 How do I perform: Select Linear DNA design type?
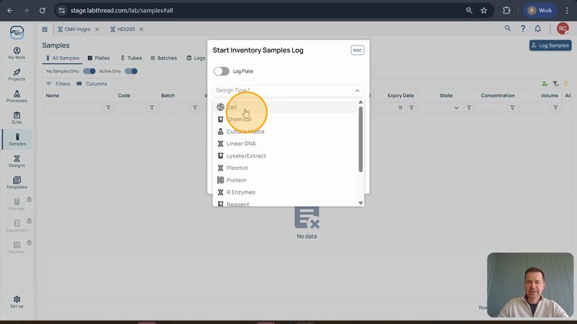coord(285,143)
